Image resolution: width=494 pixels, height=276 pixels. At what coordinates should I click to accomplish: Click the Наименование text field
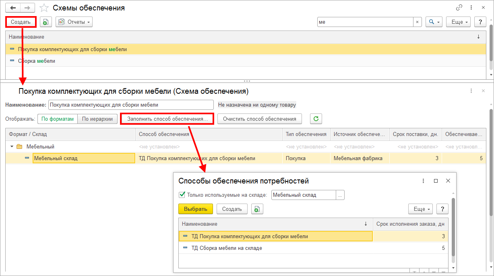(x=131, y=105)
